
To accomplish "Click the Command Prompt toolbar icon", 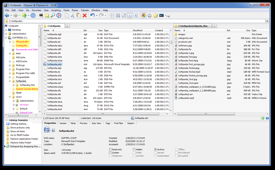I will pyautogui.click(x=161, y=16).
